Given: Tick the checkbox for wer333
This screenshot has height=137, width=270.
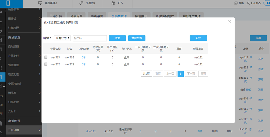Looking at the screenshot, I should [x=46, y=57].
